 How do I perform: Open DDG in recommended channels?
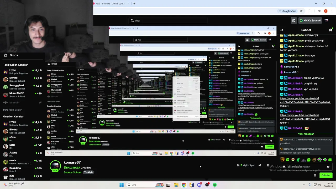pos(22,146)
